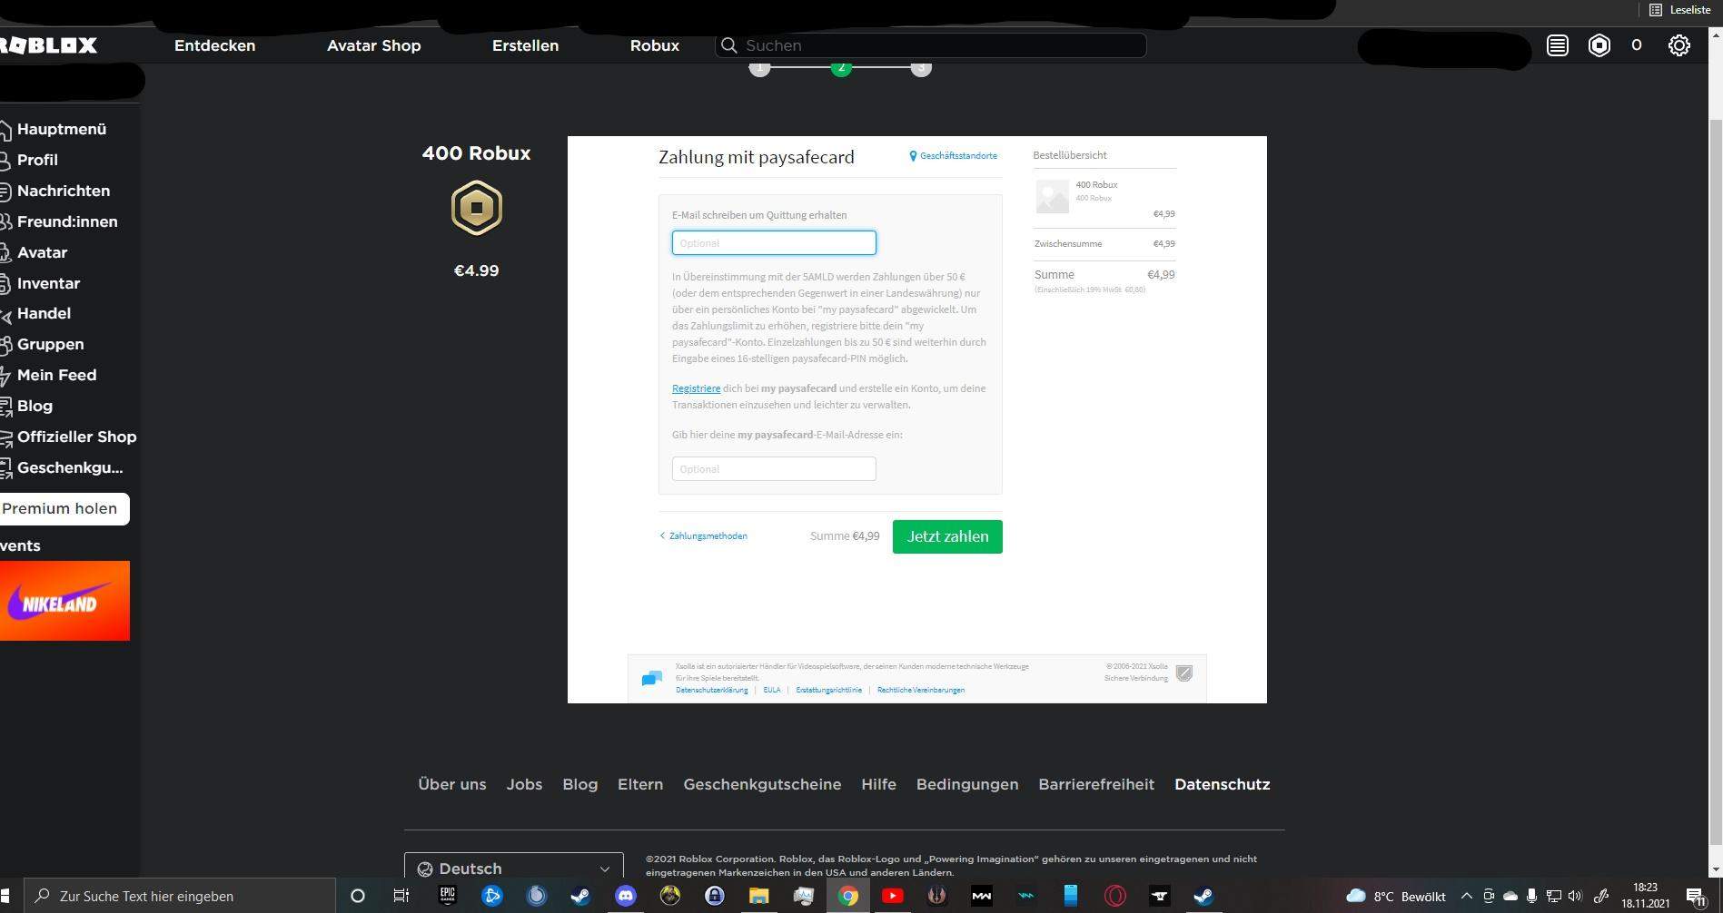Image resolution: width=1723 pixels, height=913 pixels.
Task: Open Roblox settings via gear icon
Action: [1679, 45]
